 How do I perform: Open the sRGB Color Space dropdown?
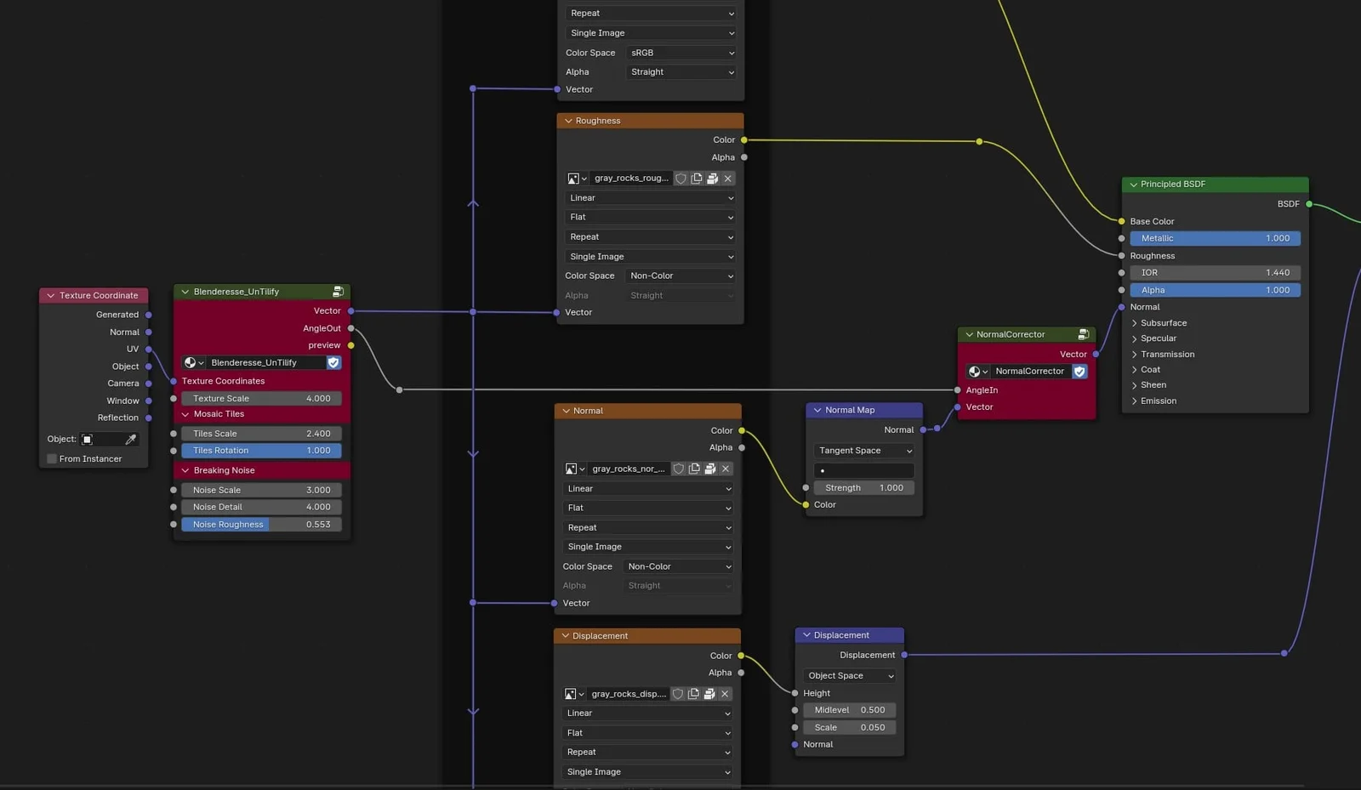point(680,52)
